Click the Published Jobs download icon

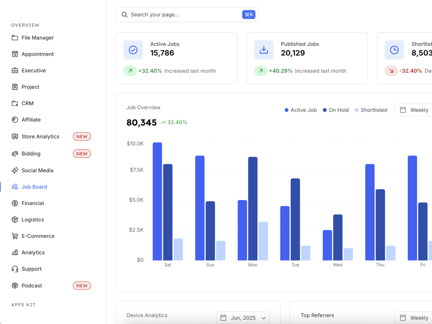point(264,50)
